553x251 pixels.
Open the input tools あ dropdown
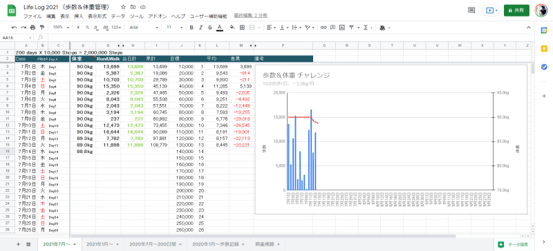pyautogui.click(x=385, y=28)
